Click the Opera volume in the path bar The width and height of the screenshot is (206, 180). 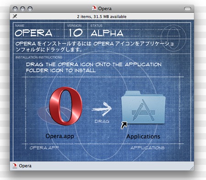tap(22, 166)
